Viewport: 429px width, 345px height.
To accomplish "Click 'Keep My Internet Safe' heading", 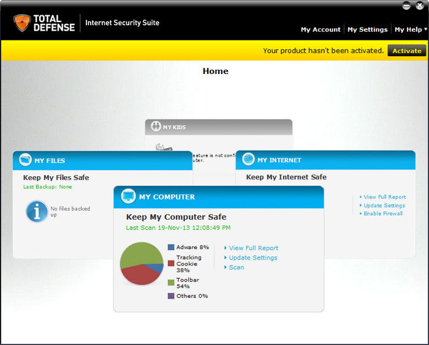I will click(286, 177).
